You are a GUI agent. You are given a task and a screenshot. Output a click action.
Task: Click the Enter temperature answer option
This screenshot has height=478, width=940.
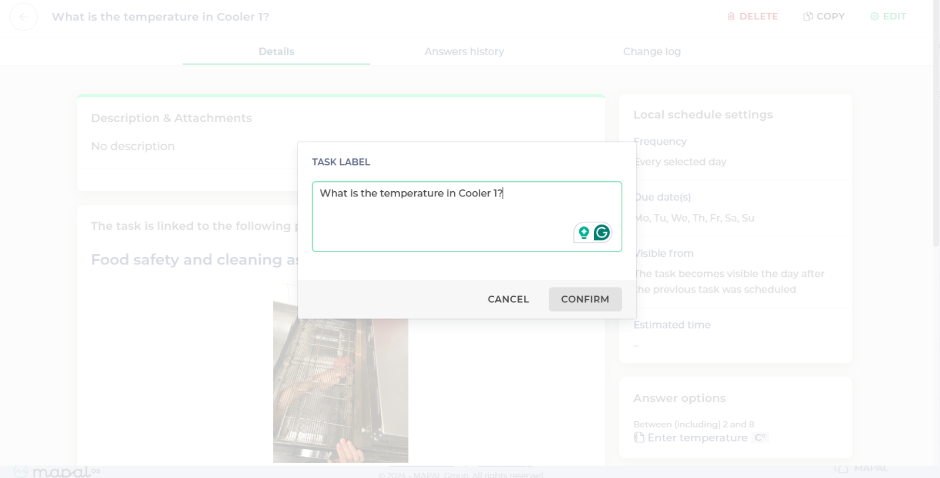pyautogui.click(x=697, y=438)
